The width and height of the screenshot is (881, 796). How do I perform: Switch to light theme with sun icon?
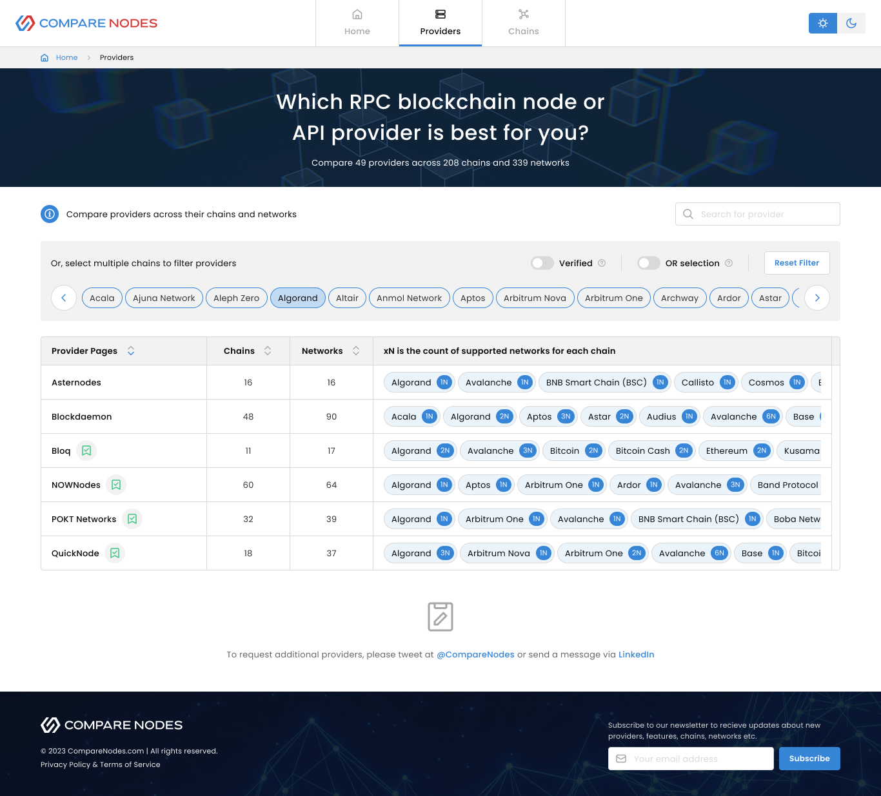[x=823, y=23]
